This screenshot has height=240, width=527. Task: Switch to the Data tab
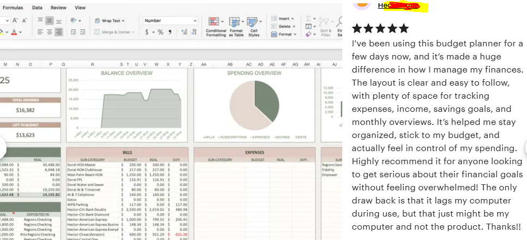click(37, 8)
